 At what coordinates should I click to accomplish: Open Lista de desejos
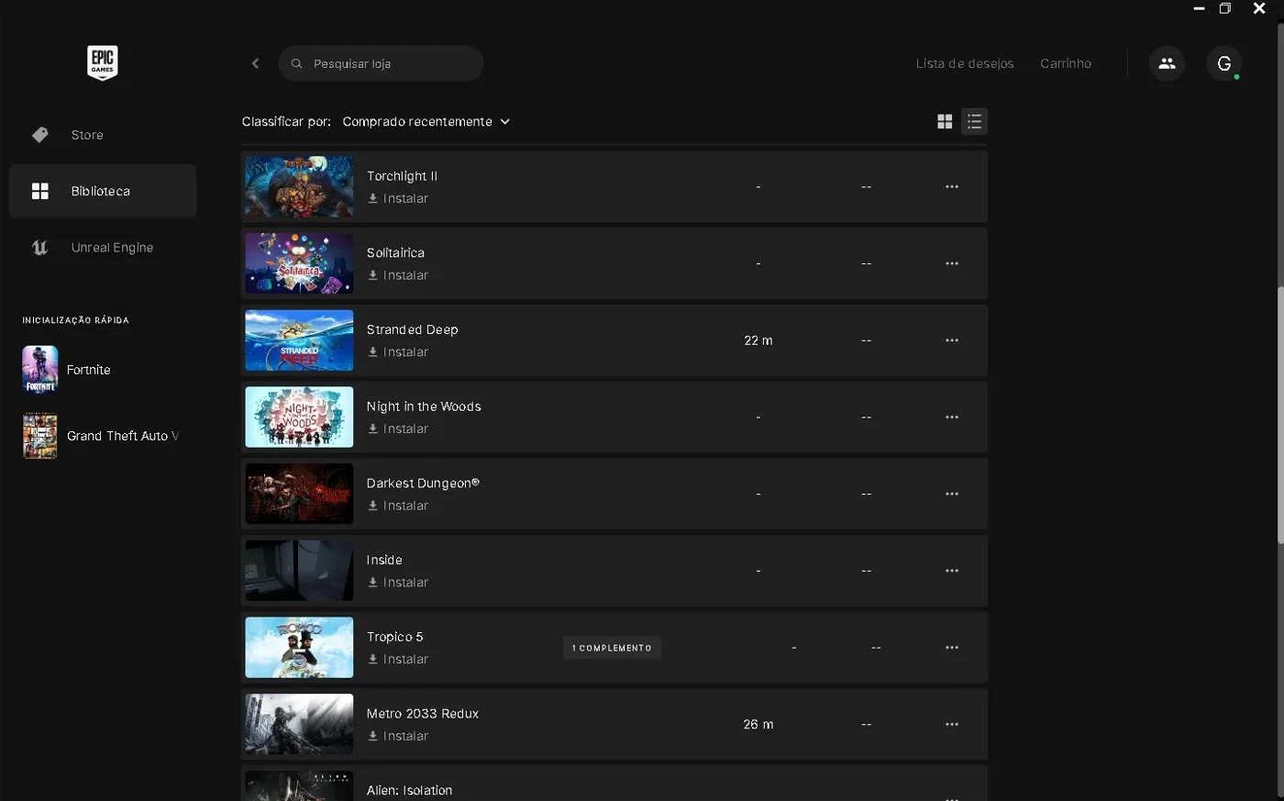tap(965, 63)
